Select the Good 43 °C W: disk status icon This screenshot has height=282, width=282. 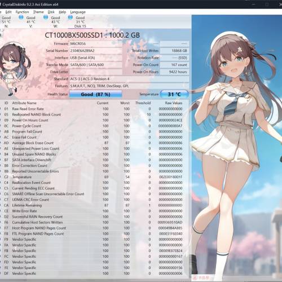click(x=46, y=17)
